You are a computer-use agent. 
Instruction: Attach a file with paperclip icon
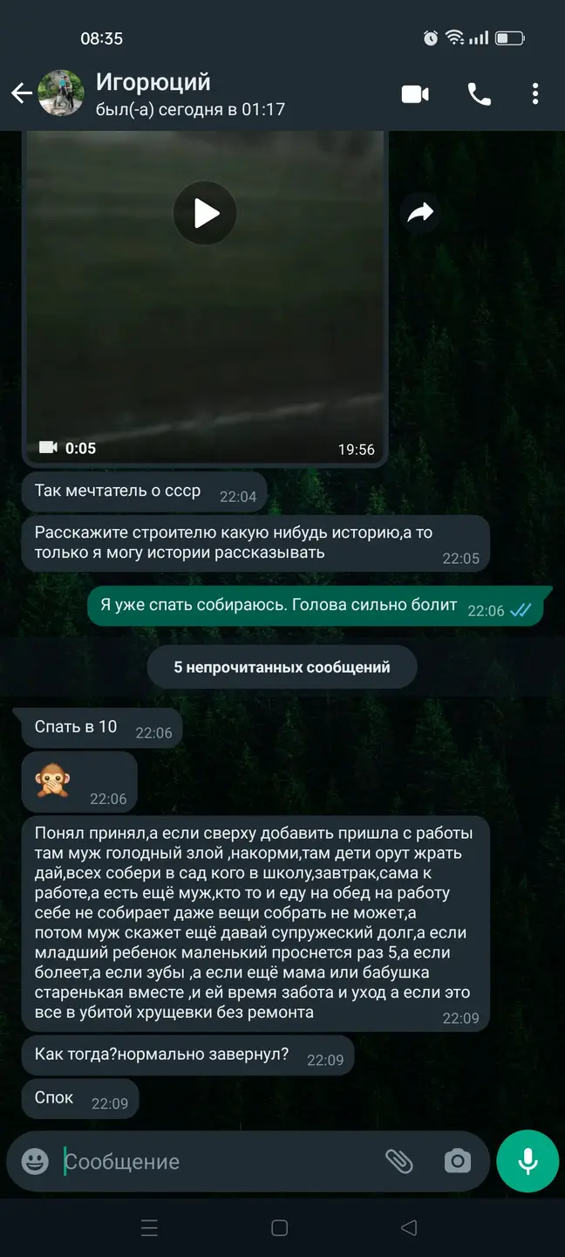(x=398, y=1161)
